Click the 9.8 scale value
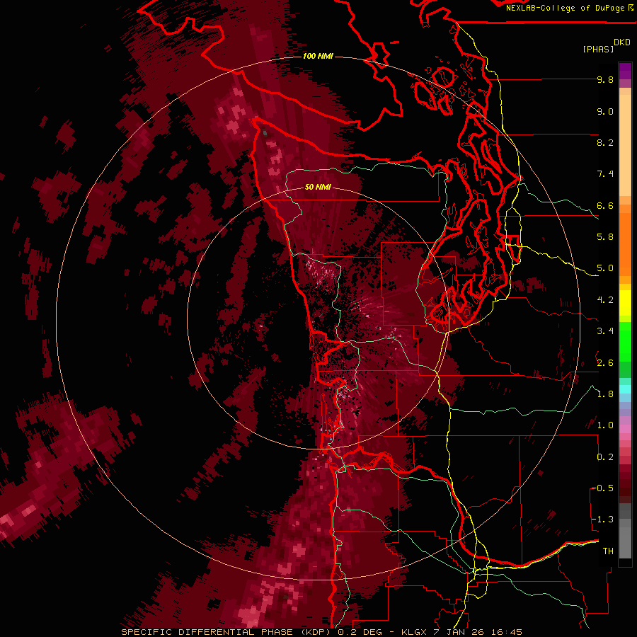The image size is (637, 637). pyautogui.click(x=605, y=79)
